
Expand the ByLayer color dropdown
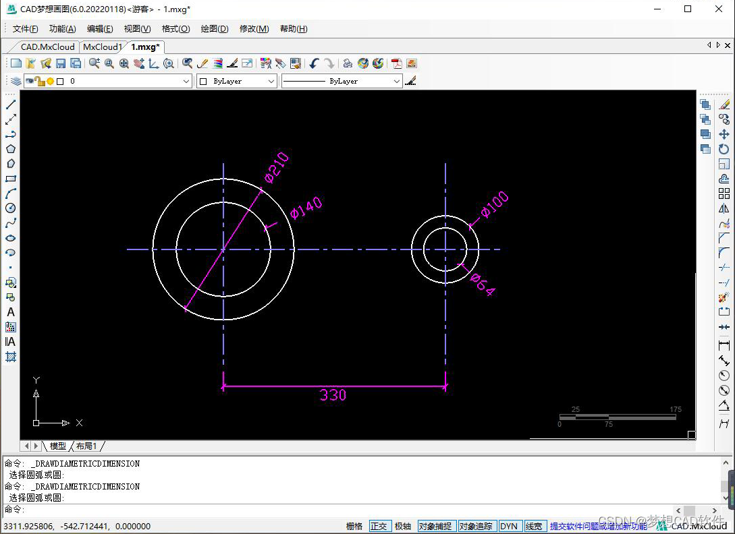[271, 81]
